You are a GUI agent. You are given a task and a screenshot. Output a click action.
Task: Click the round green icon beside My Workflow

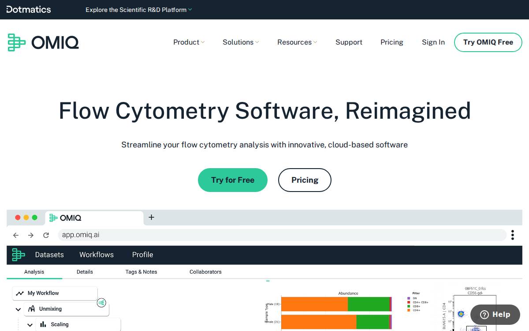101,303
